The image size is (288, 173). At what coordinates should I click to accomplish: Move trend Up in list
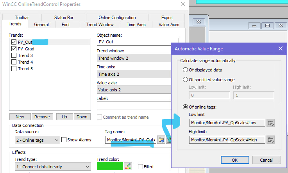(x=64, y=117)
